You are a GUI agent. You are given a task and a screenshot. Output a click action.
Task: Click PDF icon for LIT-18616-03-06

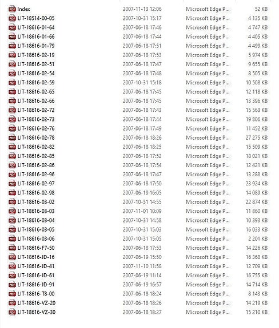click(12, 238)
